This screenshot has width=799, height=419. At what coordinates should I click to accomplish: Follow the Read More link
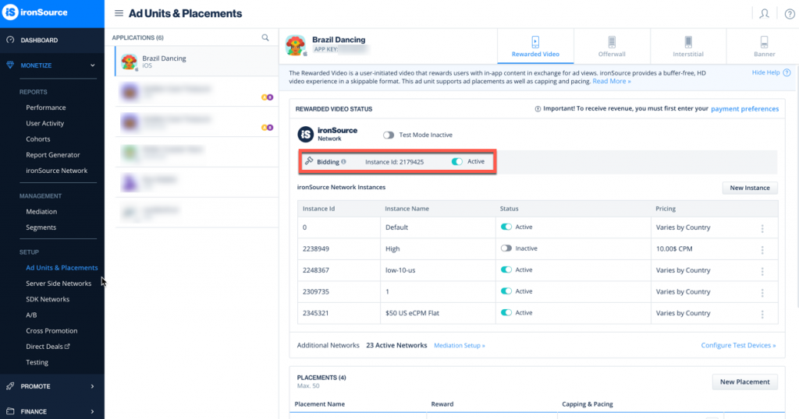click(612, 81)
